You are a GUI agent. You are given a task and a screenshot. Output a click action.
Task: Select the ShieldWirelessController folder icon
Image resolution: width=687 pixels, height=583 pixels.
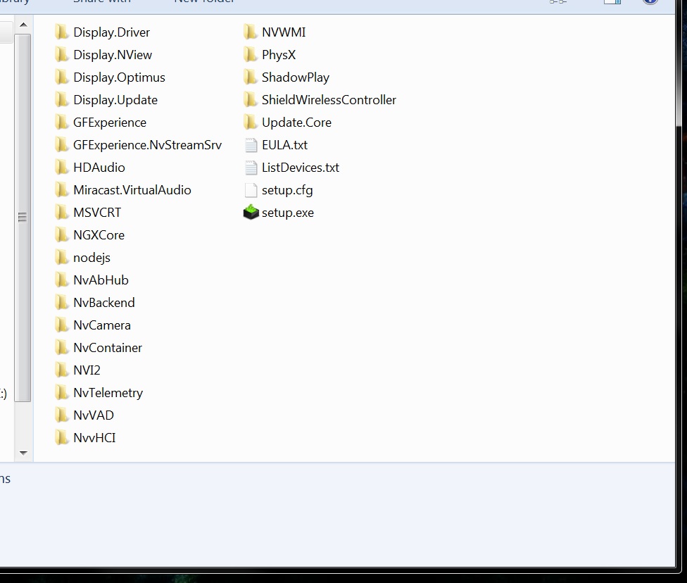coord(250,100)
